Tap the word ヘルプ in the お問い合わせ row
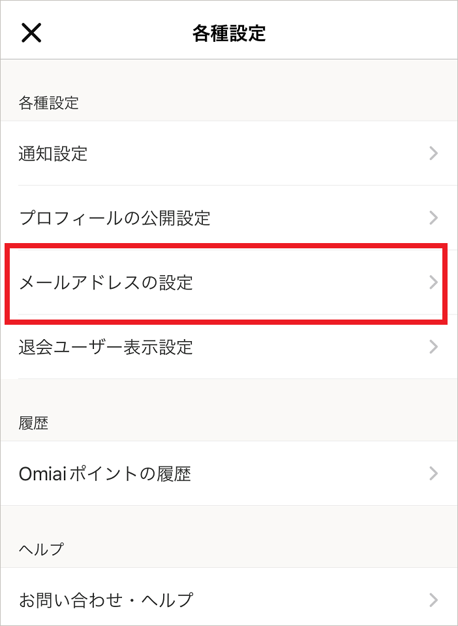This screenshot has width=458, height=626. pyautogui.click(x=168, y=600)
